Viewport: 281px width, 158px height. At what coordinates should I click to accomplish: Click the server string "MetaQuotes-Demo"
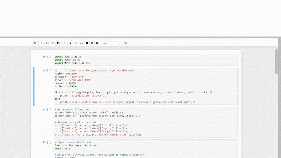(x=80, y=80)
